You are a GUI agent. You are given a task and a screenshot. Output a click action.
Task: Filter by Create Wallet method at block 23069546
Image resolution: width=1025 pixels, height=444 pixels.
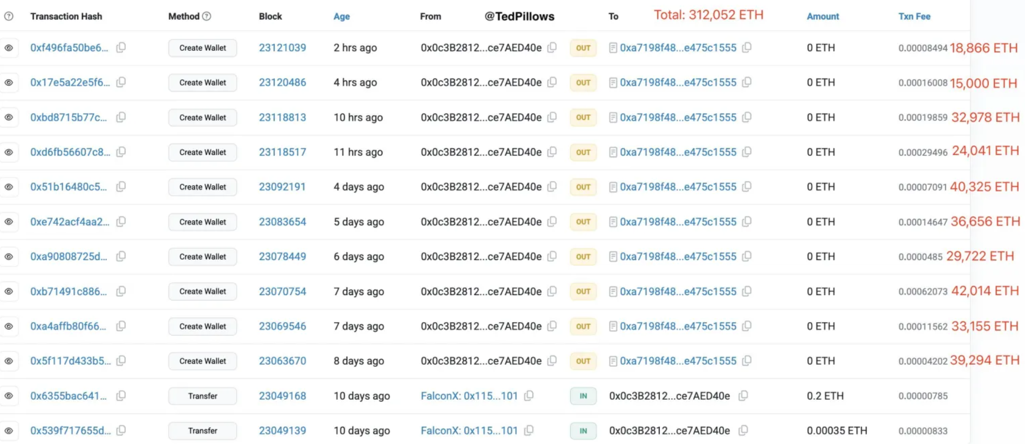202,326
